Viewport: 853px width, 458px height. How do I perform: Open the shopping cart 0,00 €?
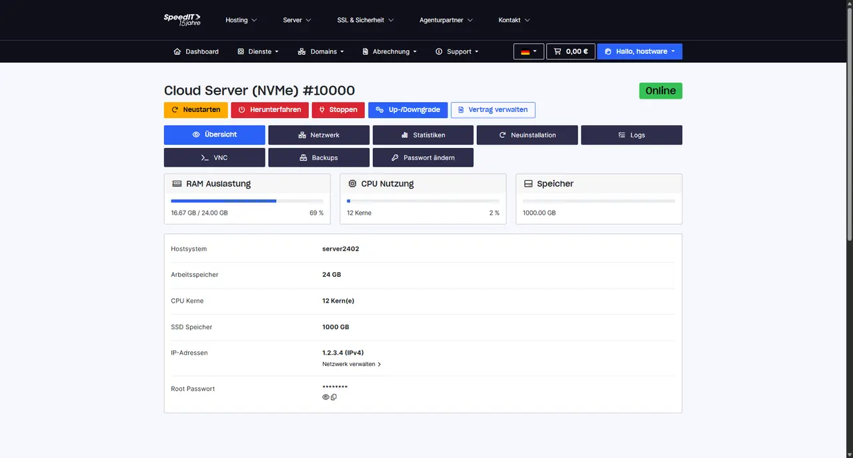(571, 51)
